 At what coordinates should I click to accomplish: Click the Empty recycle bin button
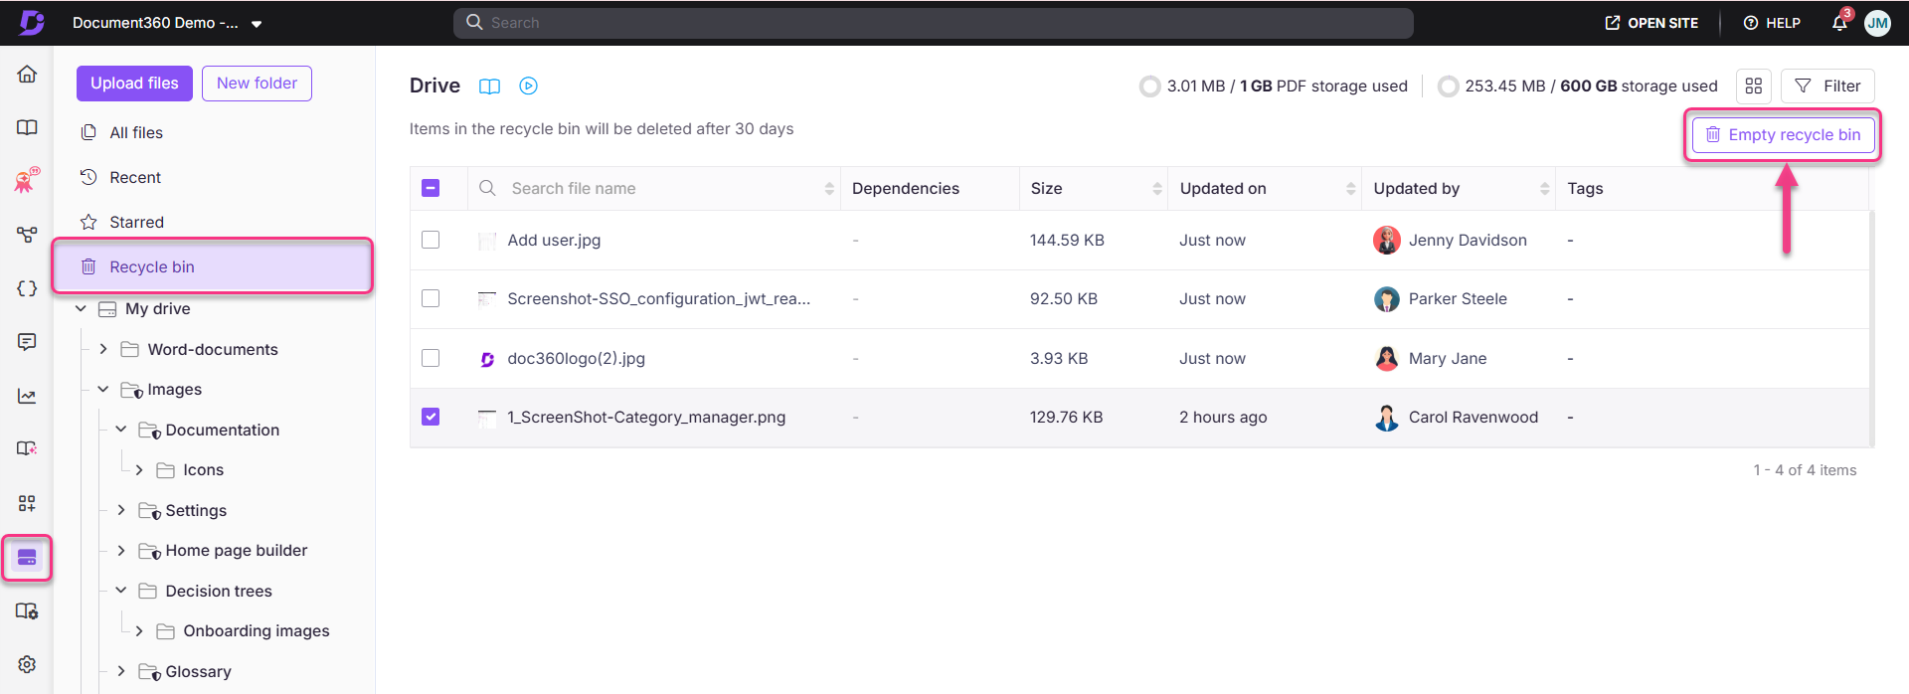(x=1783, y=135)
